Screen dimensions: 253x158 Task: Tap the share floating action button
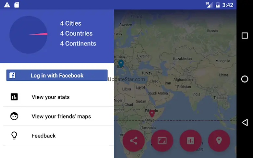pyautogui.click(x=133, y=140)
